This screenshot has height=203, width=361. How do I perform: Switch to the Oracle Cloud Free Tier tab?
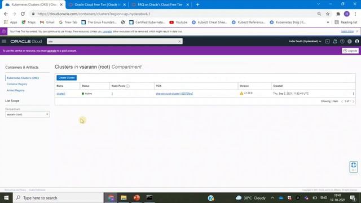point(98,5)
